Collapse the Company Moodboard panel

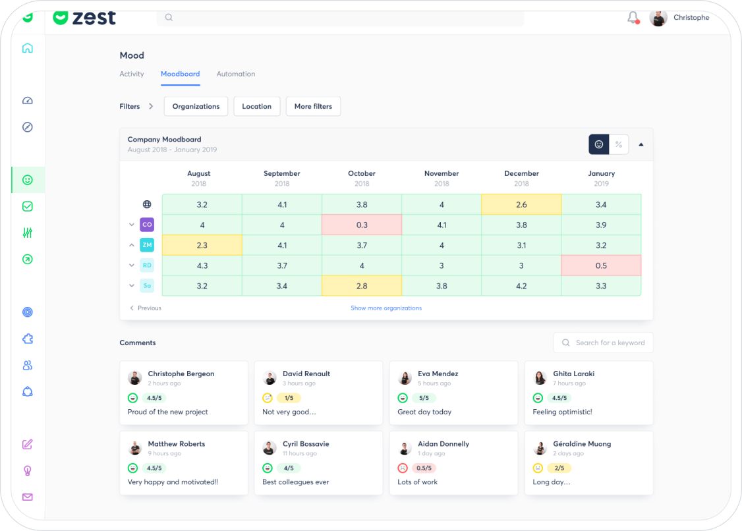click(641, 144)
